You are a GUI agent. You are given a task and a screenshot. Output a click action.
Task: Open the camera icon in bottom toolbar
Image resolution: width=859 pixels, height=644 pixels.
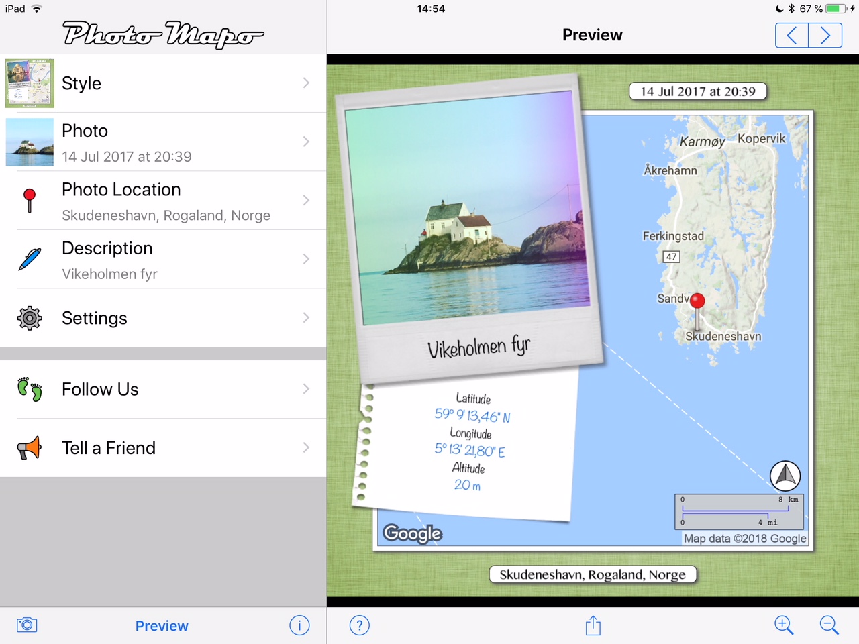click(27, 625)
